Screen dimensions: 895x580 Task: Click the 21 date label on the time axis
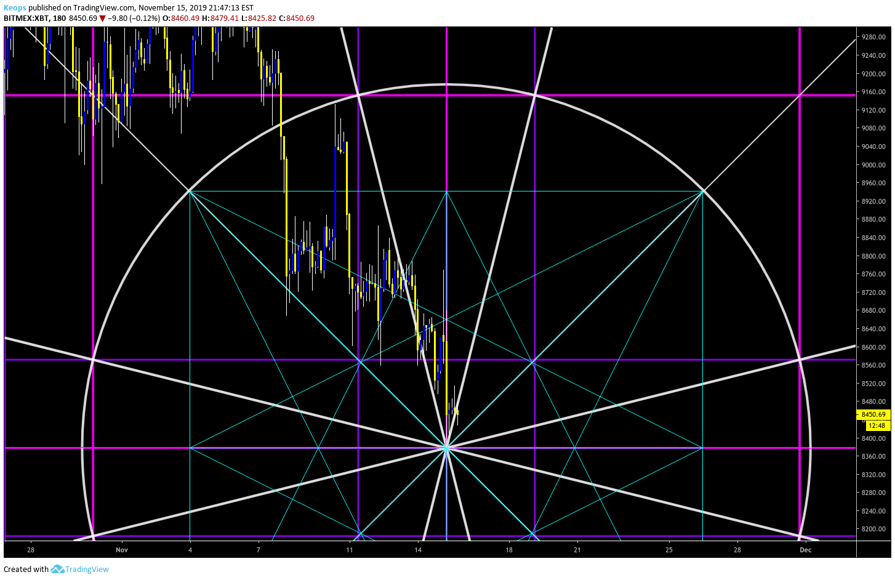coord(577,550)
